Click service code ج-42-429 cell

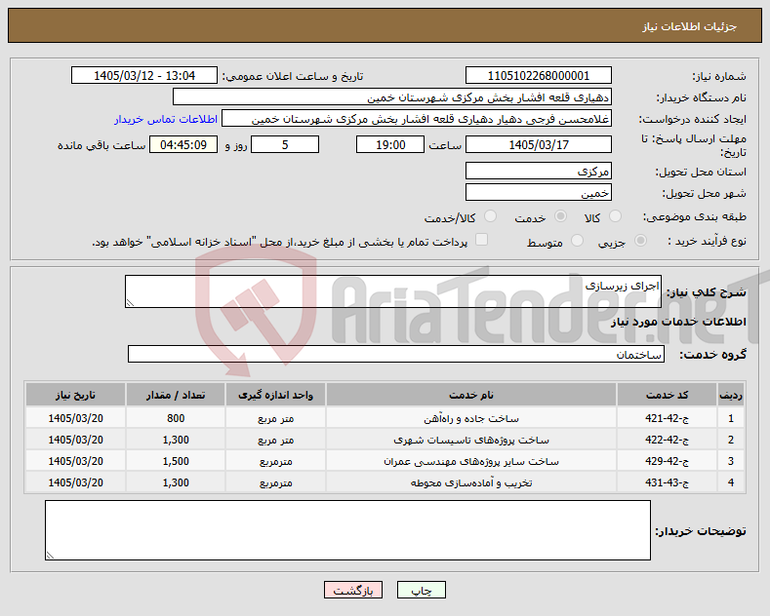pyautogui.click(x=667, y=461)
